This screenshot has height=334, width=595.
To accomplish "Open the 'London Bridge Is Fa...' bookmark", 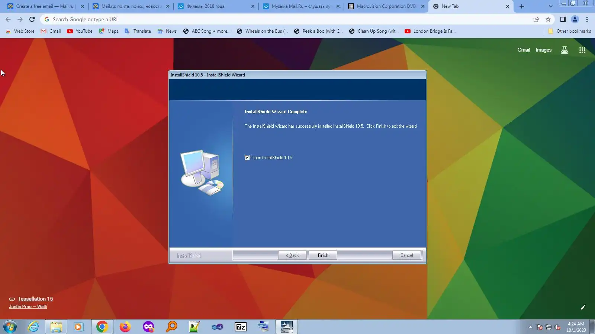I will pyautogui.click(x=430, y=31).
